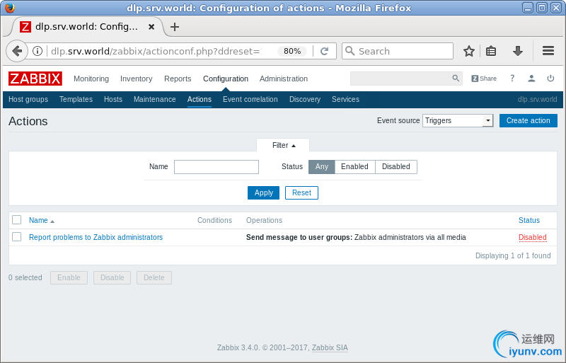The height and width of the screenshot is (363, 566).
Task: Open the downloads arrow icon
Action: tap(518, 51)
